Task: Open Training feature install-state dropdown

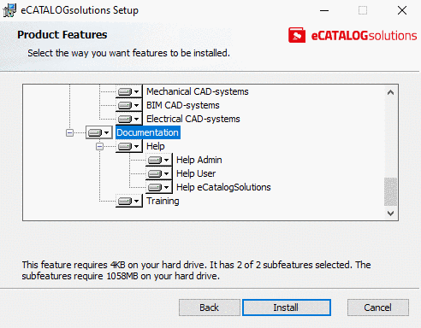Action: 128,201
